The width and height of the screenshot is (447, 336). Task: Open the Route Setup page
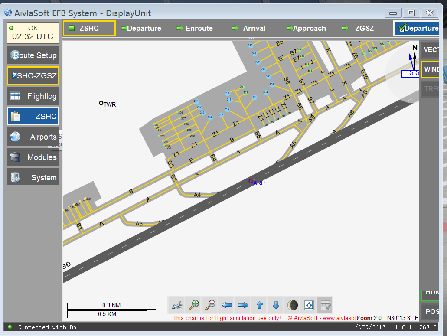33,55
